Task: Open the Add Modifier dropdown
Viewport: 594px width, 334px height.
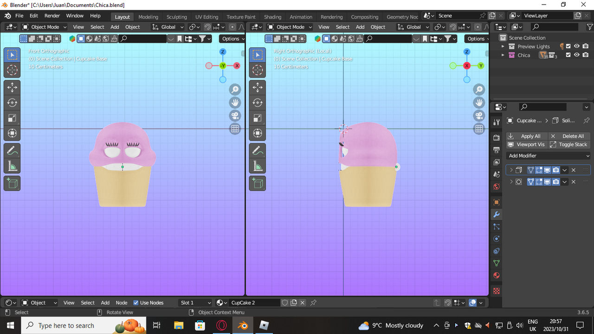Action: (x=549, y=156)
